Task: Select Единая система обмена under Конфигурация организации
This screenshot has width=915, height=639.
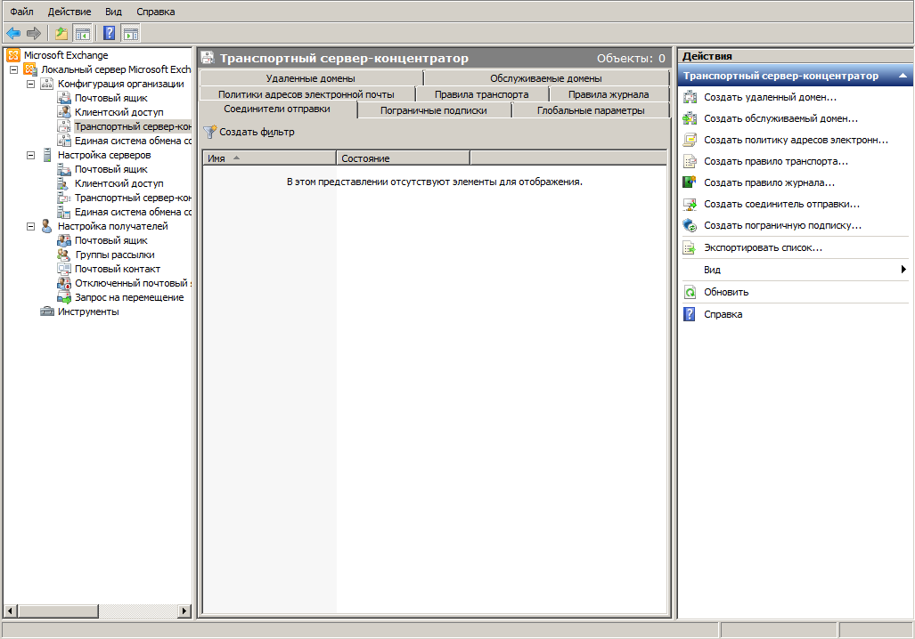Action: 133,142
